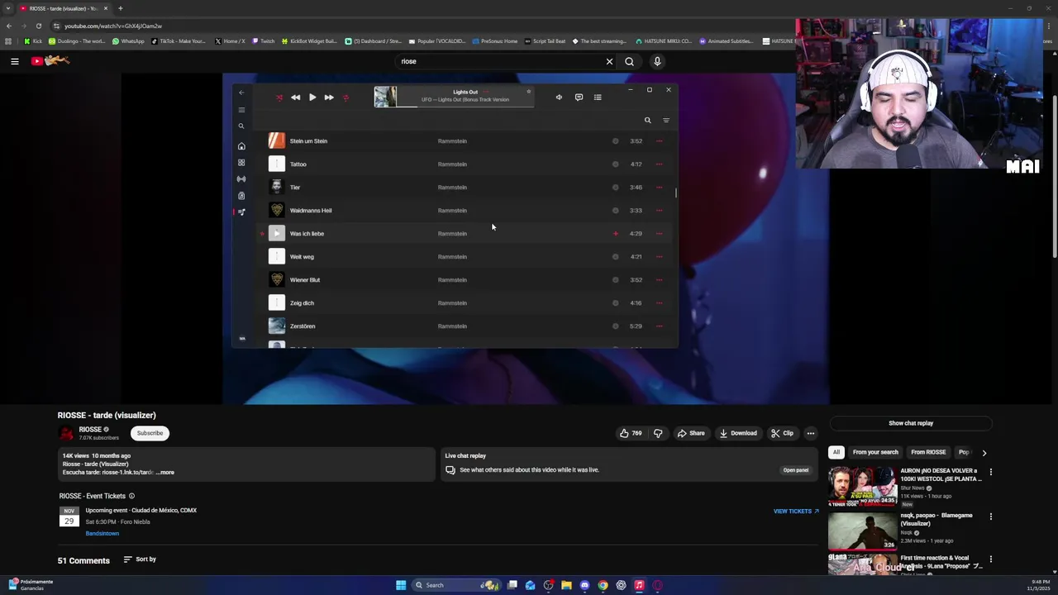This screenshot has width=1058, height=595.
Task: Skip to next track in music player
Action: pyautogui.click(x=329, y=98)
